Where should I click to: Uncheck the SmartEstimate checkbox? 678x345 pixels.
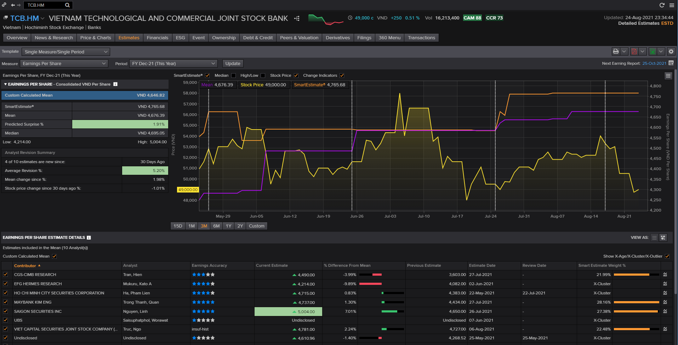(x=207, y=75)
